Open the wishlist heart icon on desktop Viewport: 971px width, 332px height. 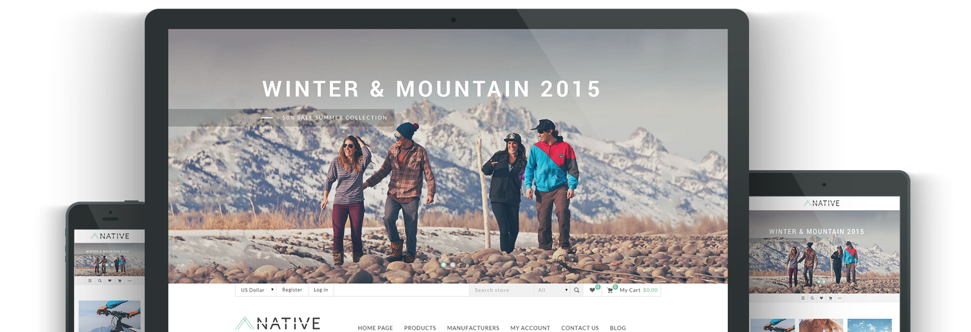(x=592, y=290)
